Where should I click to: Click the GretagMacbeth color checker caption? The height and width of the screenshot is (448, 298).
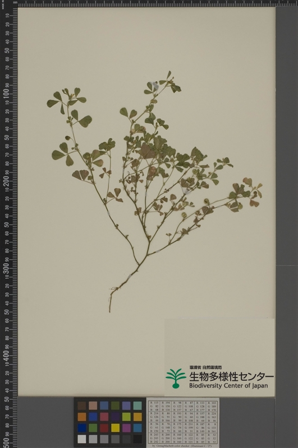point(183,446)
